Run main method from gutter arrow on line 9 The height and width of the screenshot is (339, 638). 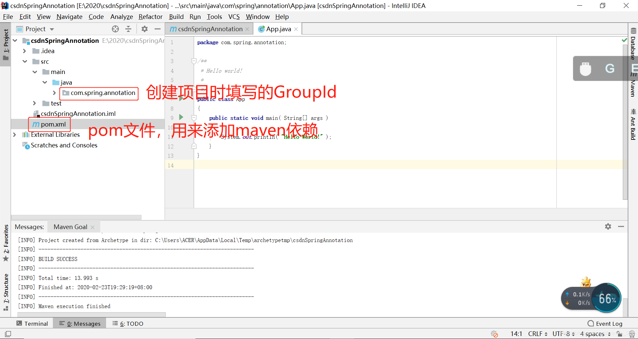point(181,117)
